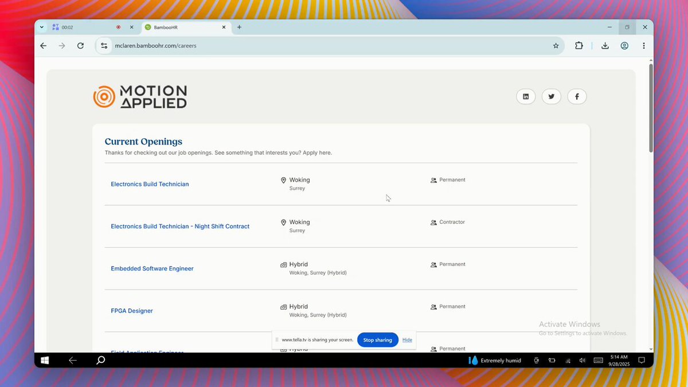
Task: Open taskbar volume icon
Action: point(583,361)
